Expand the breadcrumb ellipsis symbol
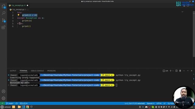This screenshot has width=195, height=109. (28, 9)
